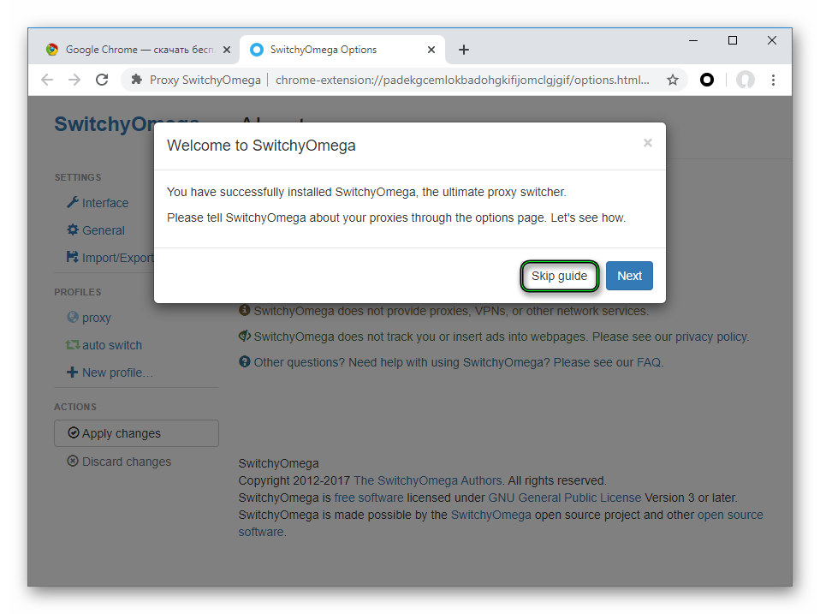Open the GNU General Public License link
The height and width of the screenshot is (614, 820).
click(x=564, y=498)
